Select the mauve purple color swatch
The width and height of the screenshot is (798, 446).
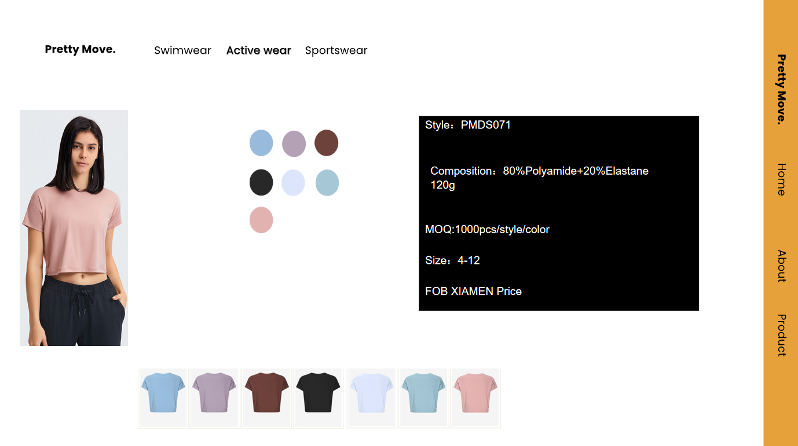[x=294, y=143]
